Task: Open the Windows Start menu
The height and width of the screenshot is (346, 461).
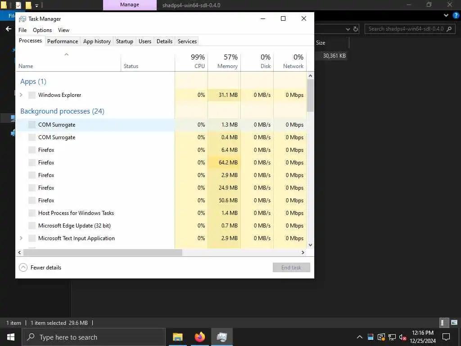Action: click(x=11, y=337)
